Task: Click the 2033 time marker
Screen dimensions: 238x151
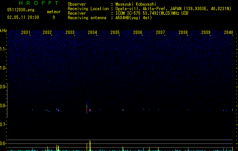Action: tap(70, 32)
